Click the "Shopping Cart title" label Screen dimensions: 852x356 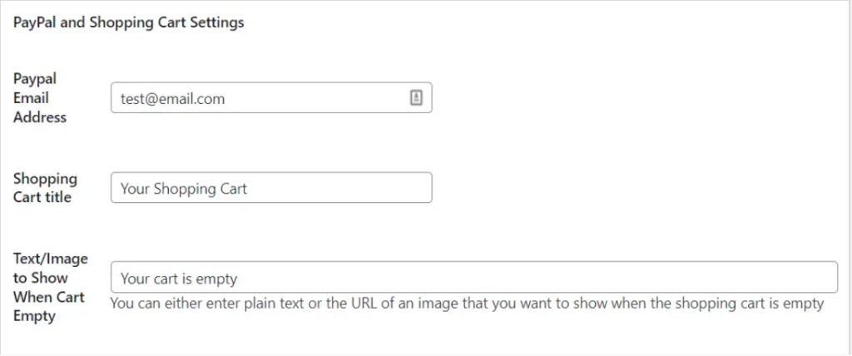[x=45, y=188]
